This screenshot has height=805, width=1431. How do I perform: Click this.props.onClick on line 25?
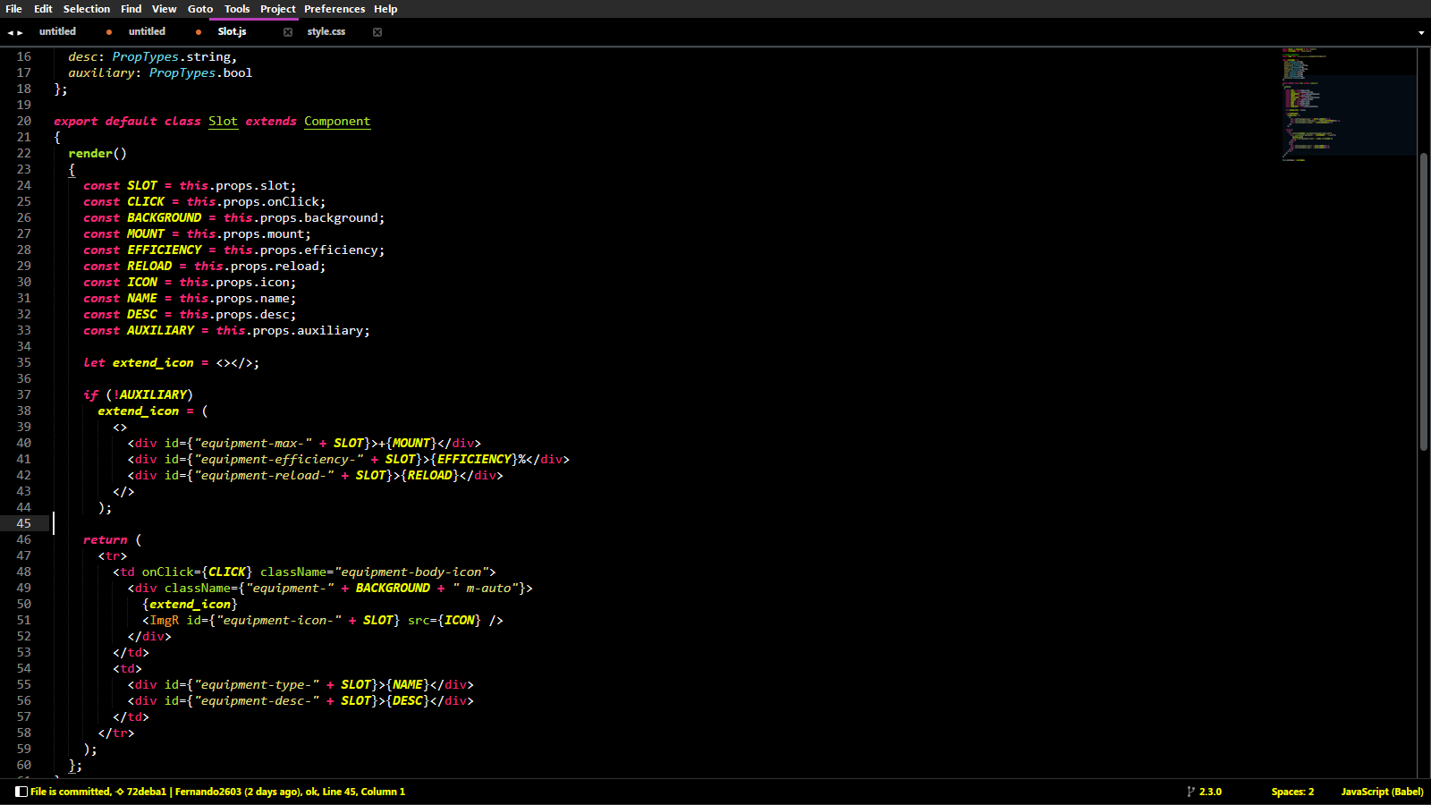(x=253, y=201)
